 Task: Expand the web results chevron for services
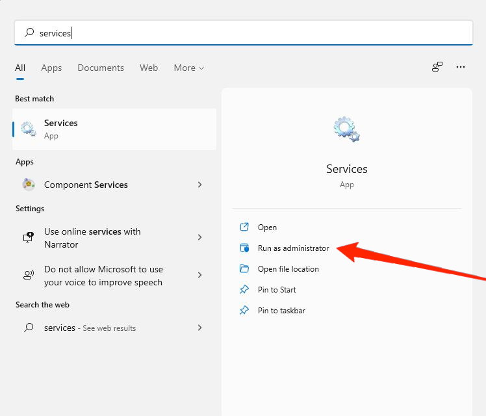199,328
